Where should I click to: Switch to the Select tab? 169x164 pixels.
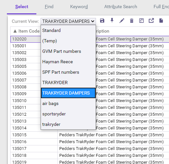tap(22, 7)
